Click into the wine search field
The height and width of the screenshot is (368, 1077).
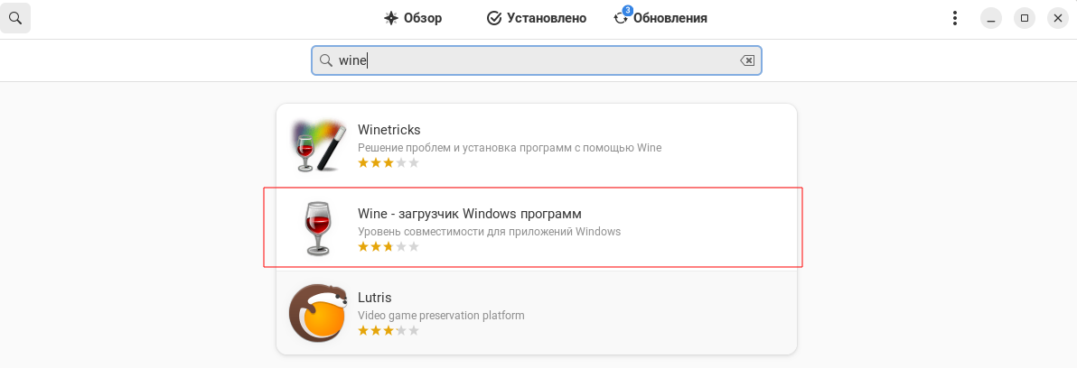tap(533, 60)
